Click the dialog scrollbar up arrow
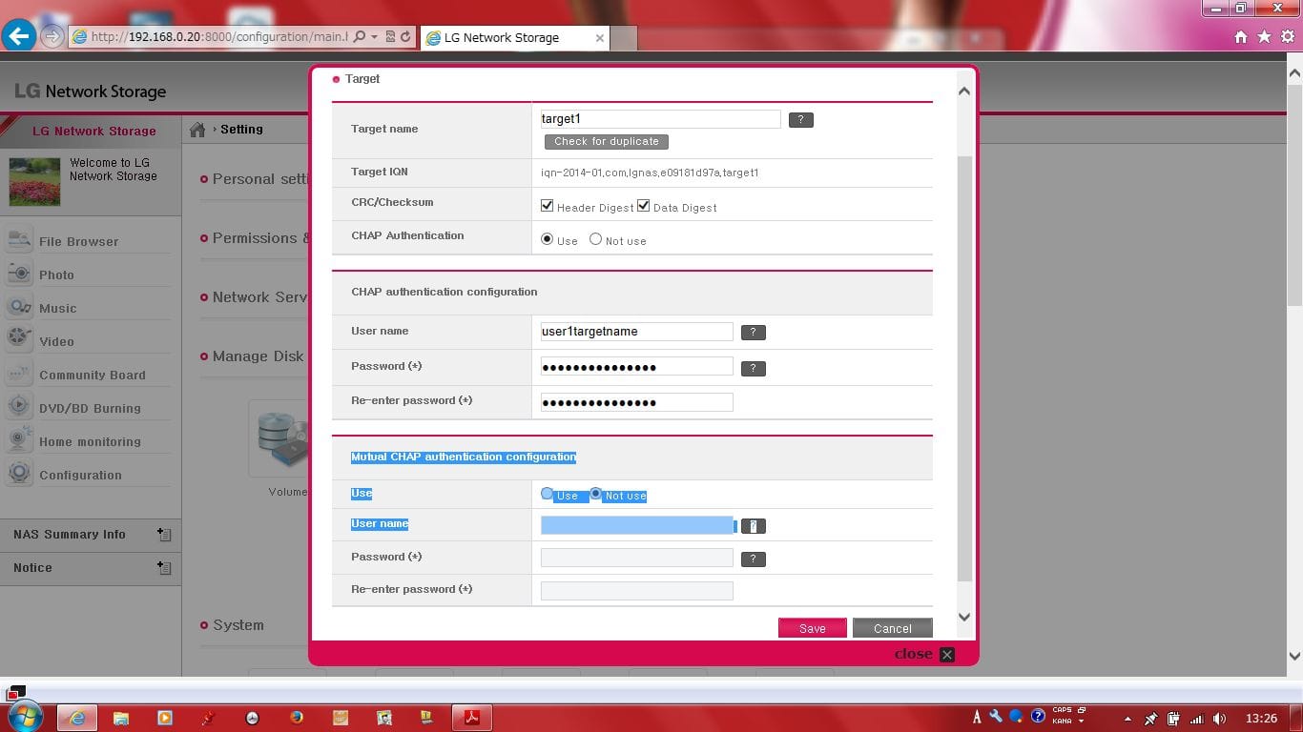Image resolution: width=1303 pixels, height=732 pixels. pos(963,91)
